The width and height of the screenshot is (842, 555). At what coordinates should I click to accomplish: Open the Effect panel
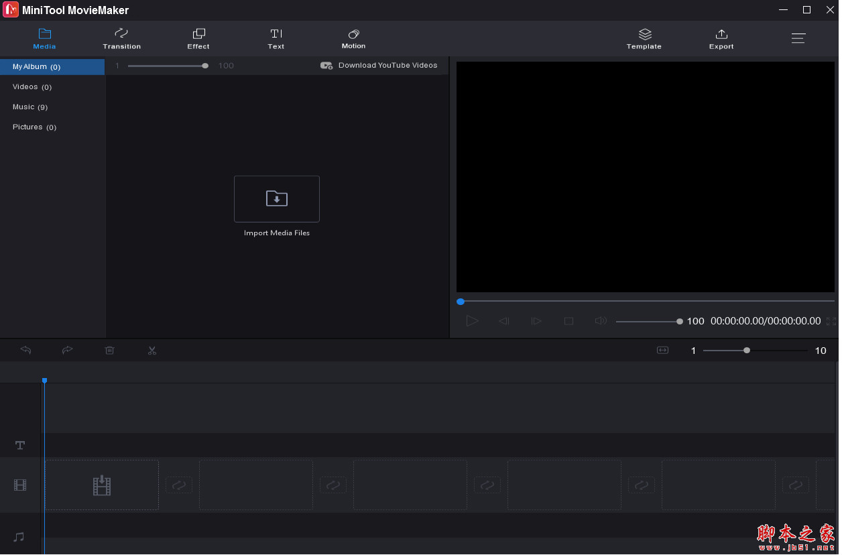coord(198,38)
